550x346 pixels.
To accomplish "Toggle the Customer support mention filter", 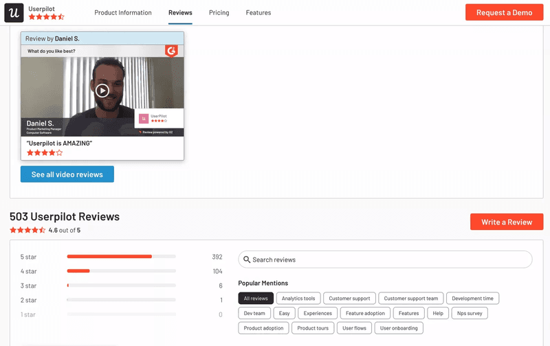I will [x=349, y=299].
